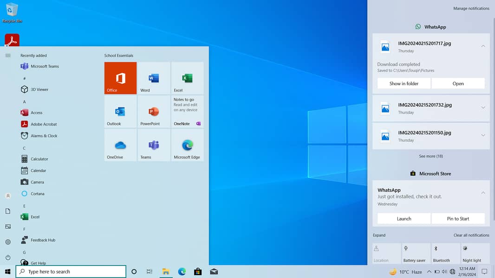Open the PowerPoint tile
The height and width of the screenshot is (278, 495).
(154, 112)
